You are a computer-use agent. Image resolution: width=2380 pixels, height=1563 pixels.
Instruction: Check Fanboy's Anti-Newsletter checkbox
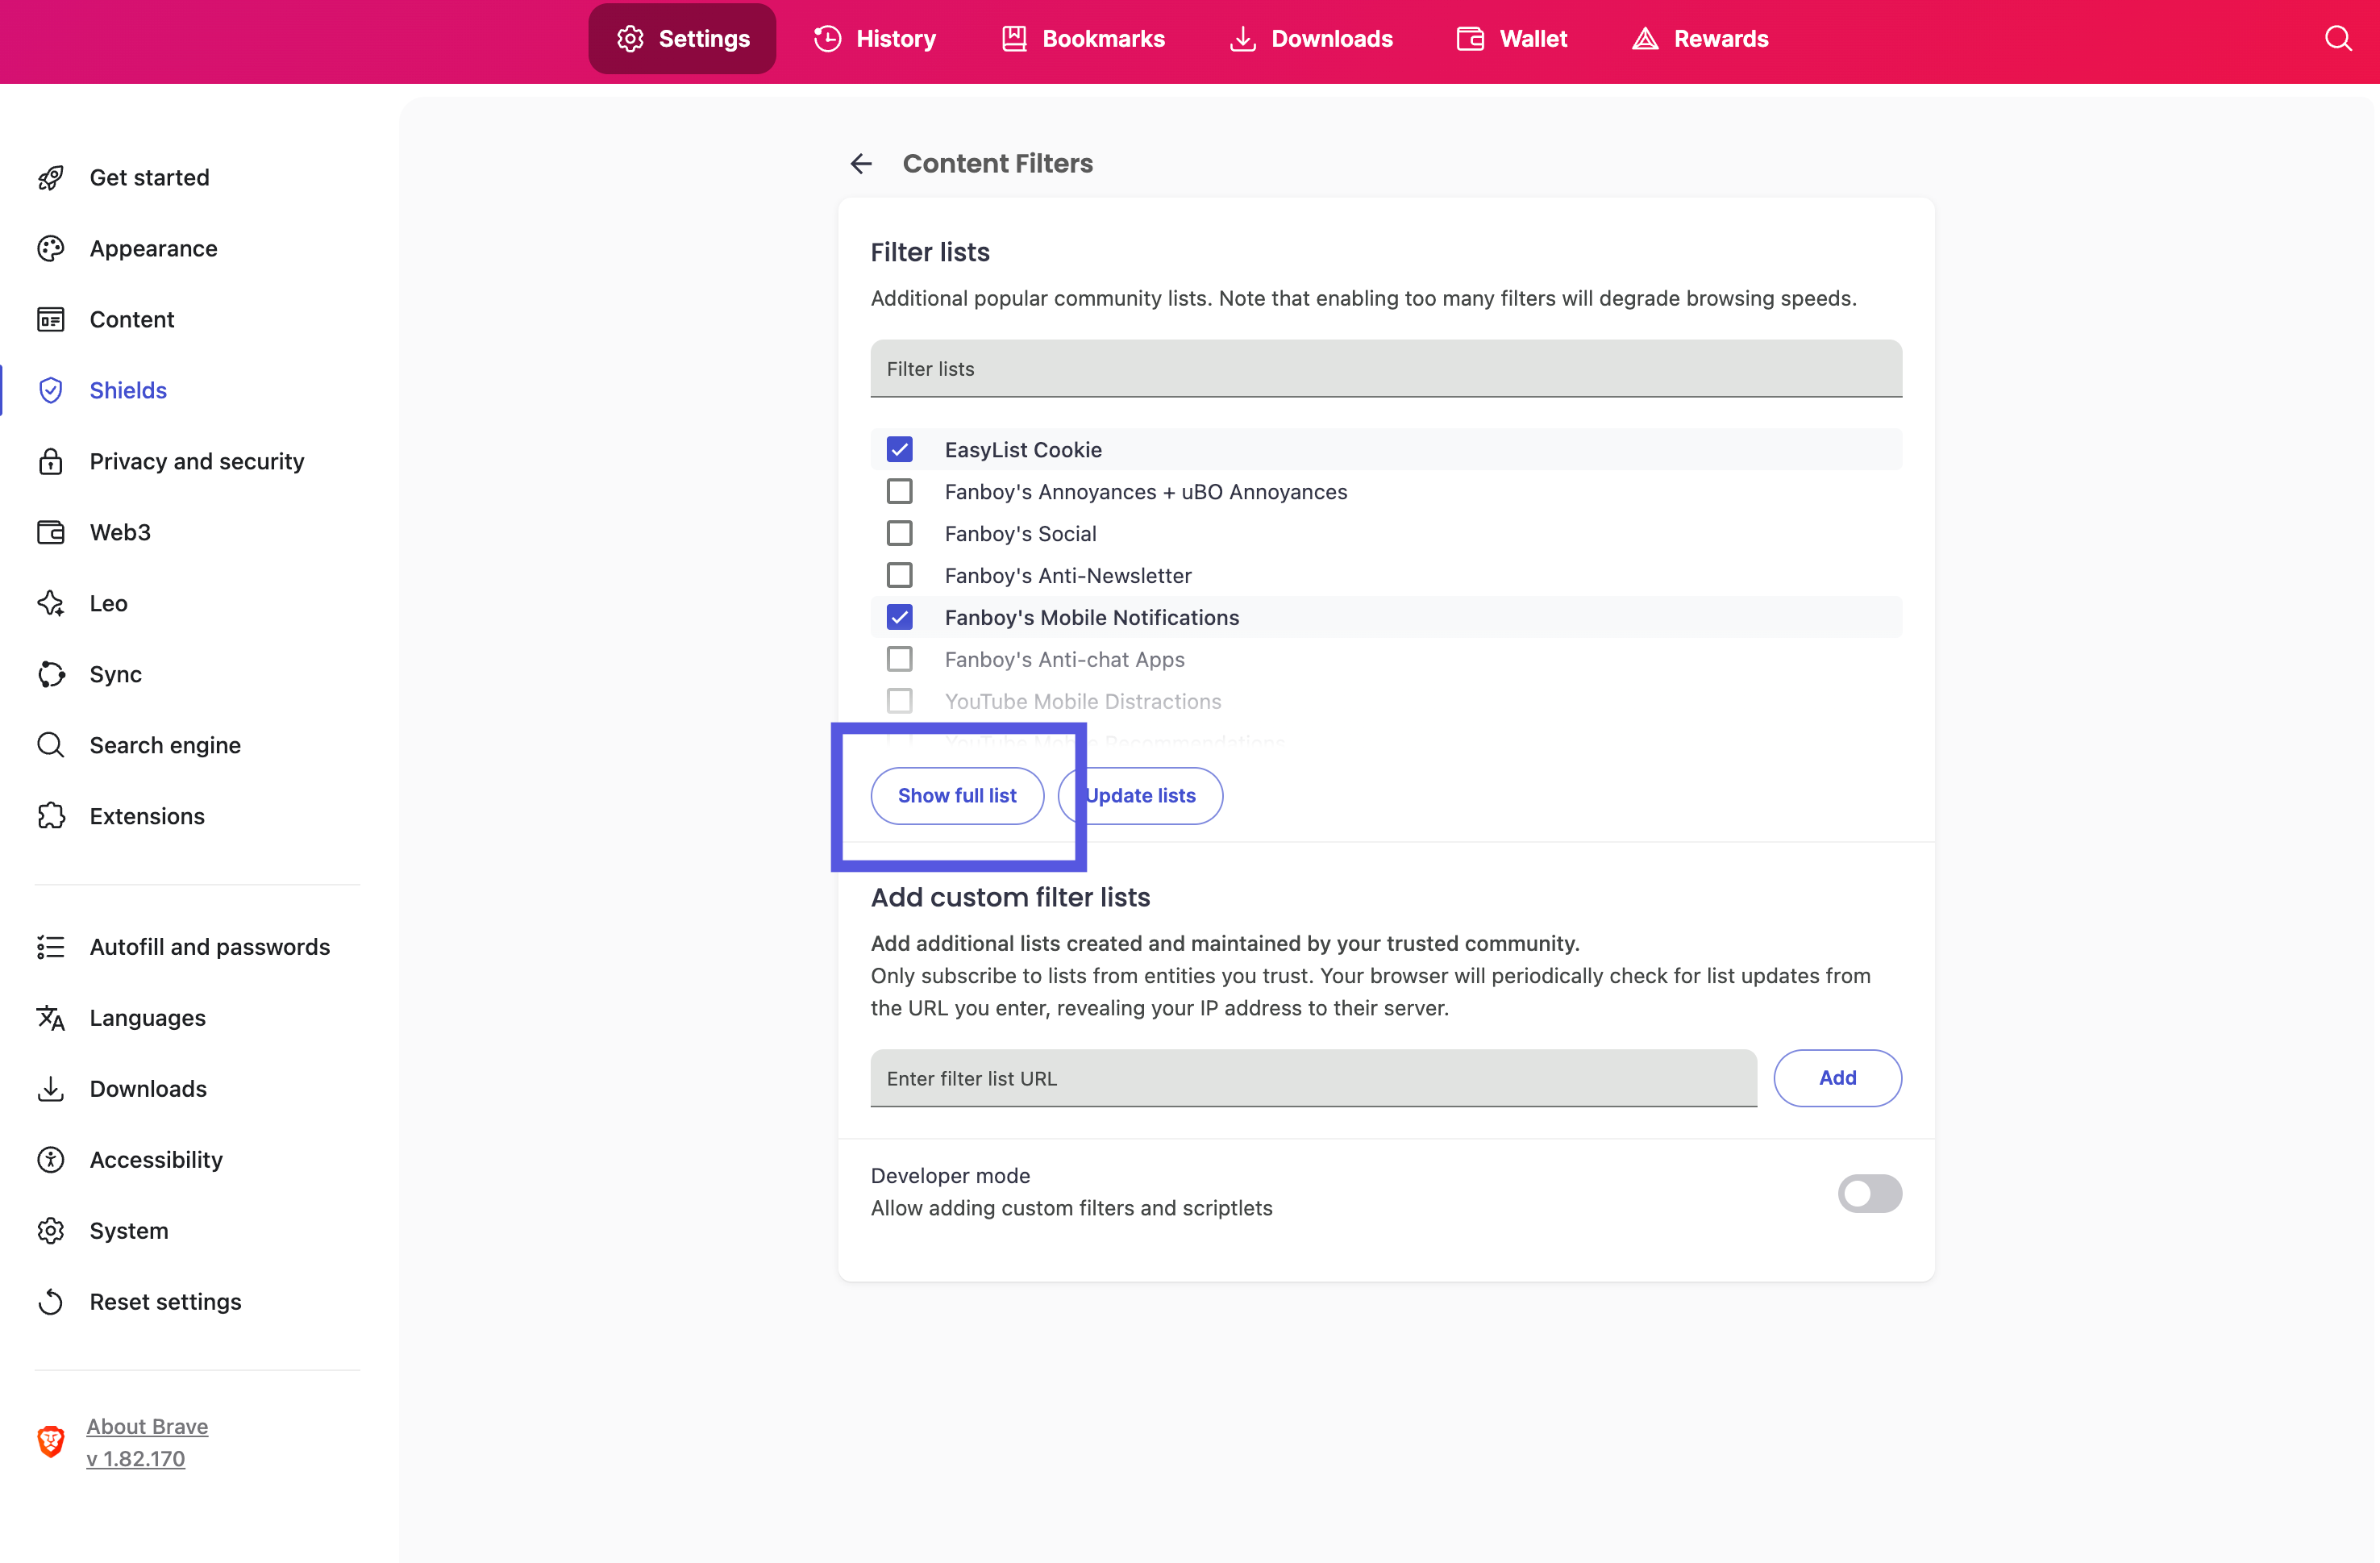[900, 575]
